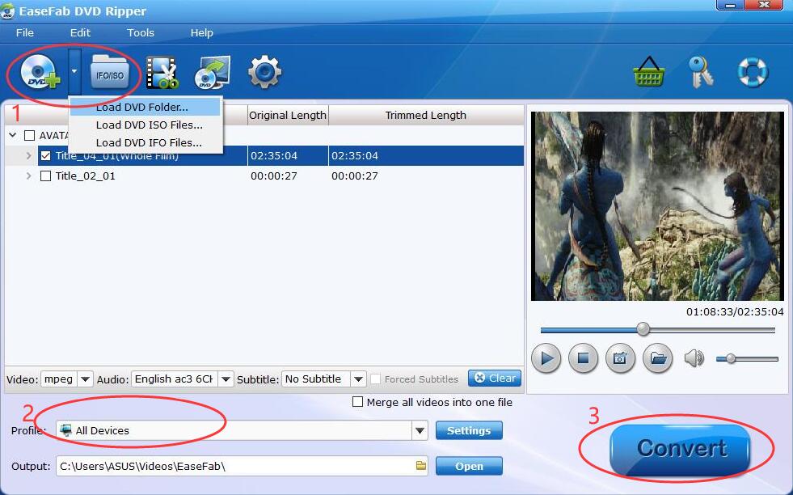This screenshot has width=793, height=495.
Task: Click the Clear button
Action: [495, 378]
